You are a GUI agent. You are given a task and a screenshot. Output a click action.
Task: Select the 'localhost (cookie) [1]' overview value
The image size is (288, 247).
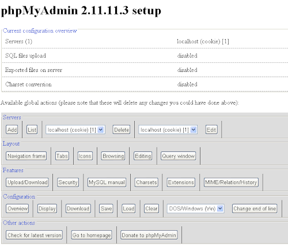coord(203,41)
